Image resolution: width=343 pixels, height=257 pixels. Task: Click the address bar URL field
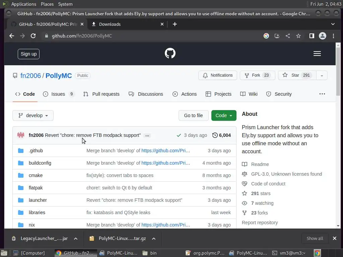(x=151, y=36)
